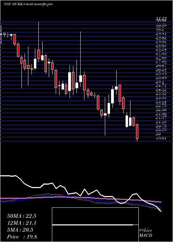
Task: Click the 31.23 top price axis label
Action: [161, 18]
